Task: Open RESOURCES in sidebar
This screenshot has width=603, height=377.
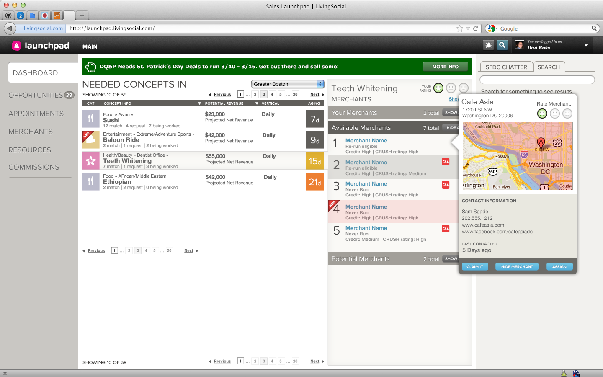Action: pos(30,150)
